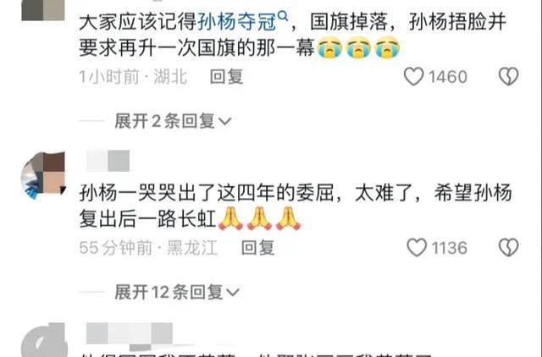Image resolution: width=542 pixels, height=357 pixels.
Task: Select the comment text about 国旗掉落
Action: click(x=292, y=35)
